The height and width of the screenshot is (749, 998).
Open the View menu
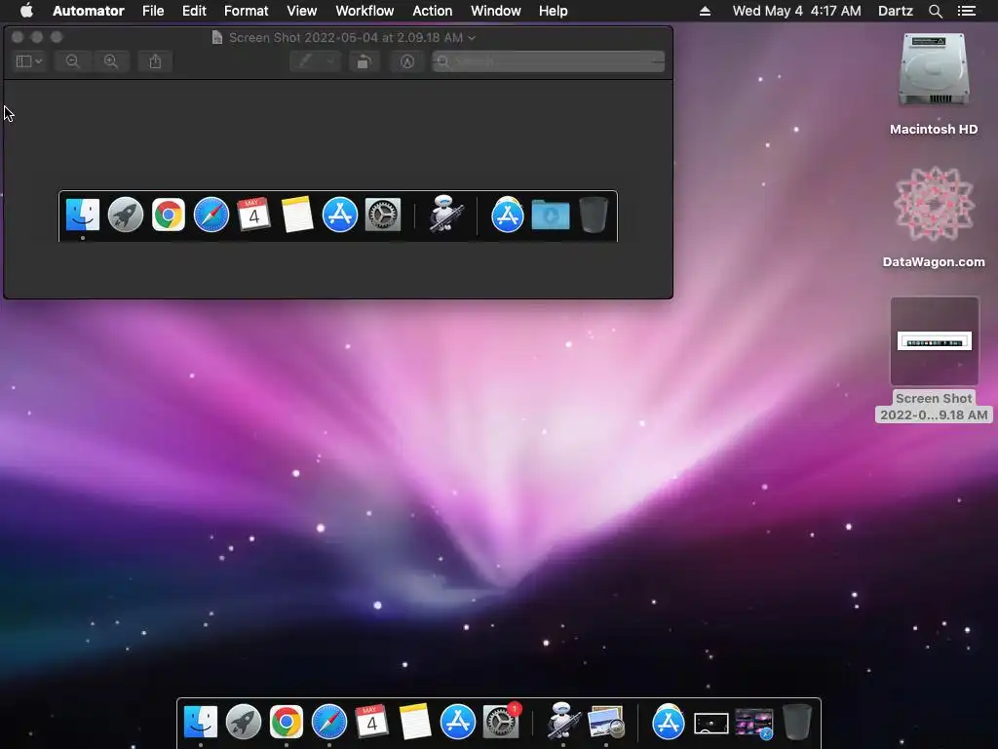[x=302, y=11]
